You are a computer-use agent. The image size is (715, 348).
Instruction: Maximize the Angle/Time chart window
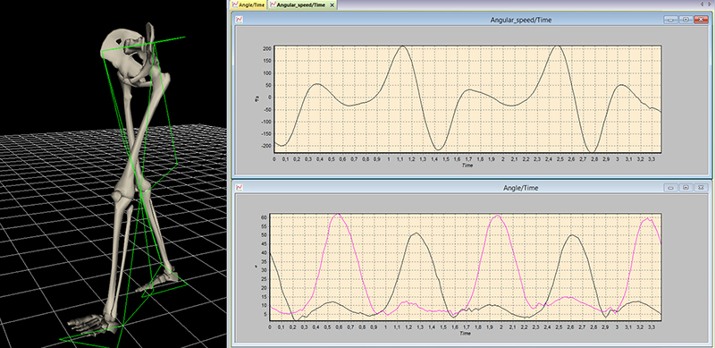(686, 187)
